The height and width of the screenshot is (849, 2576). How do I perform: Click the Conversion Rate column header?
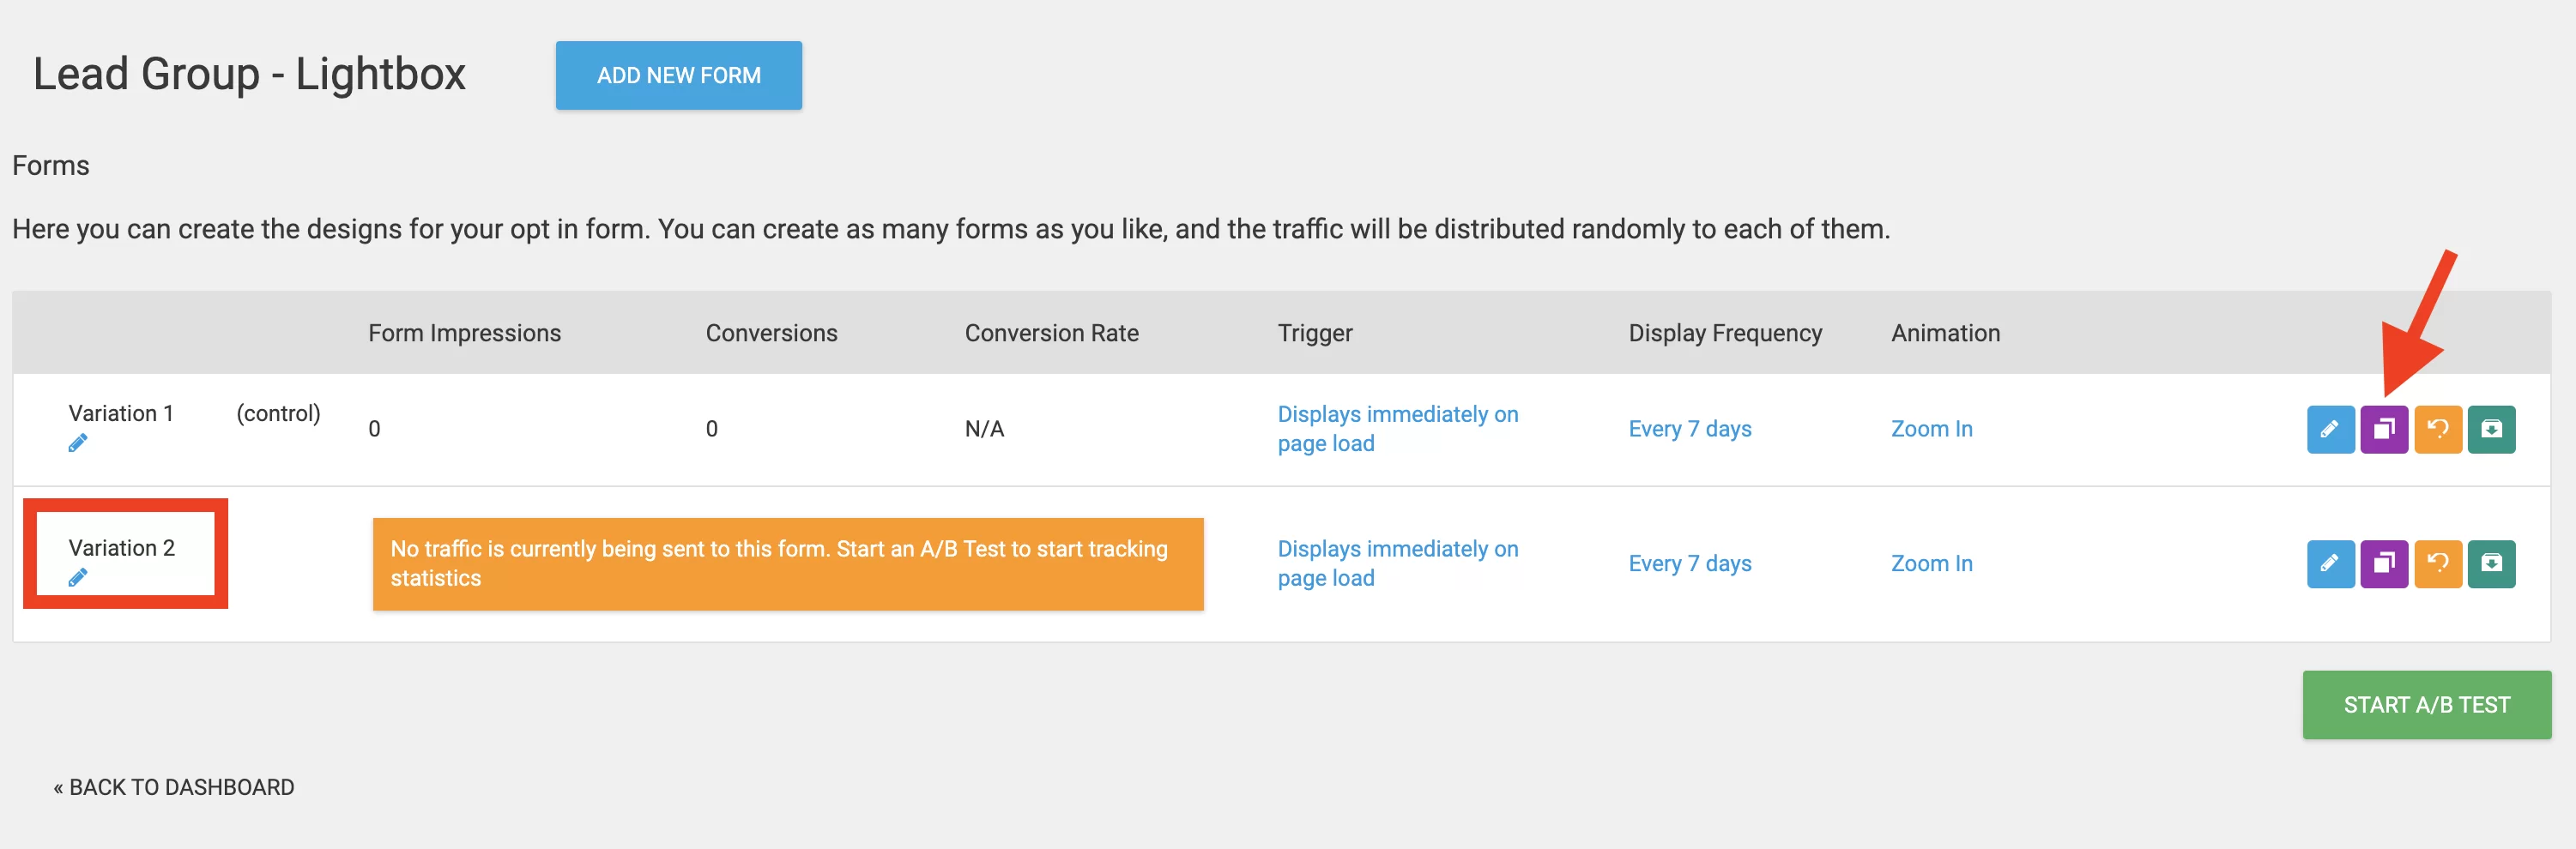(x=1051, y=333)
